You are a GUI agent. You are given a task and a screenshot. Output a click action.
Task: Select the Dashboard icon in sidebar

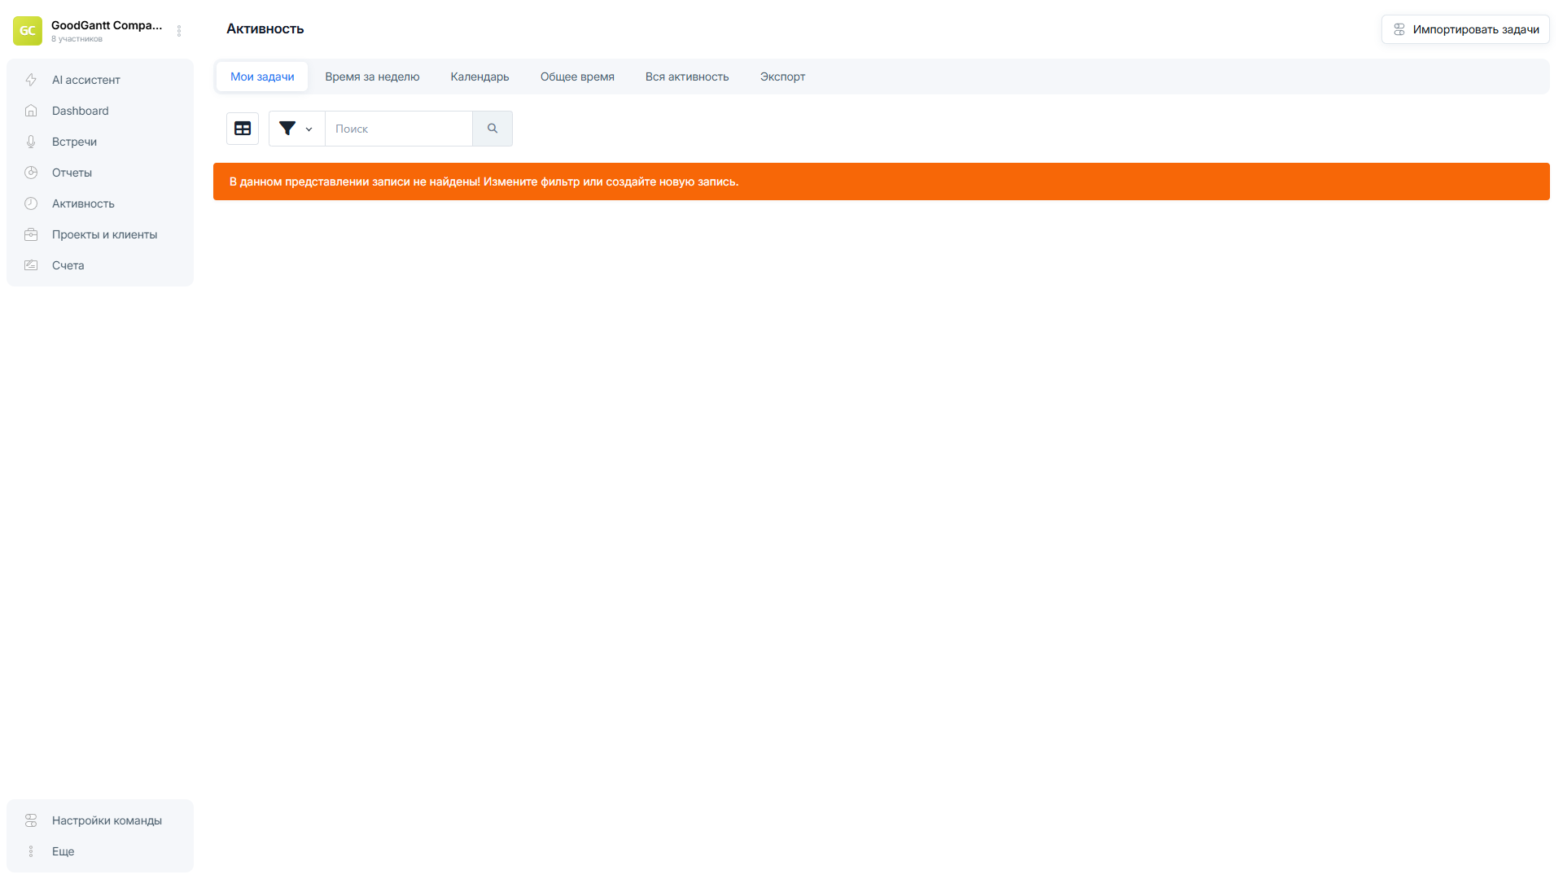[x=31, y=110]
